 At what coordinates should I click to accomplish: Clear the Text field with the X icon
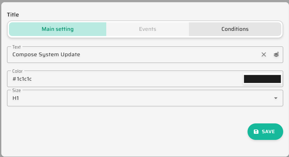point(264,55)
